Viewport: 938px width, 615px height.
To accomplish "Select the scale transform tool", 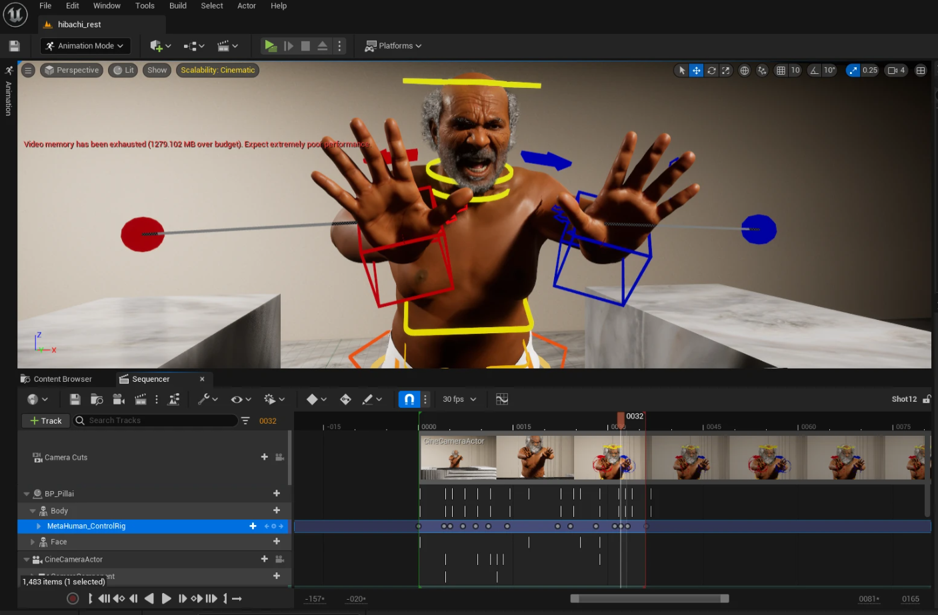I will [x=726, y=71].
